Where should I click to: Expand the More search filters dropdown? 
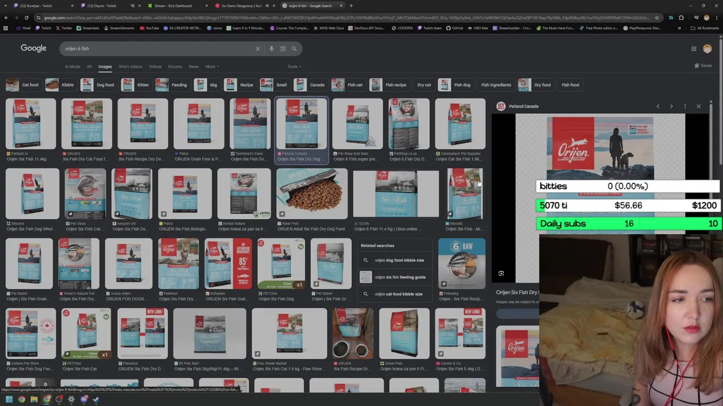(212, 67)
